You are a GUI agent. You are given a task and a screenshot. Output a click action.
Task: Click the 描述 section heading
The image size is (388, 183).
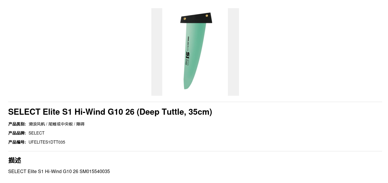click(15, 160)
